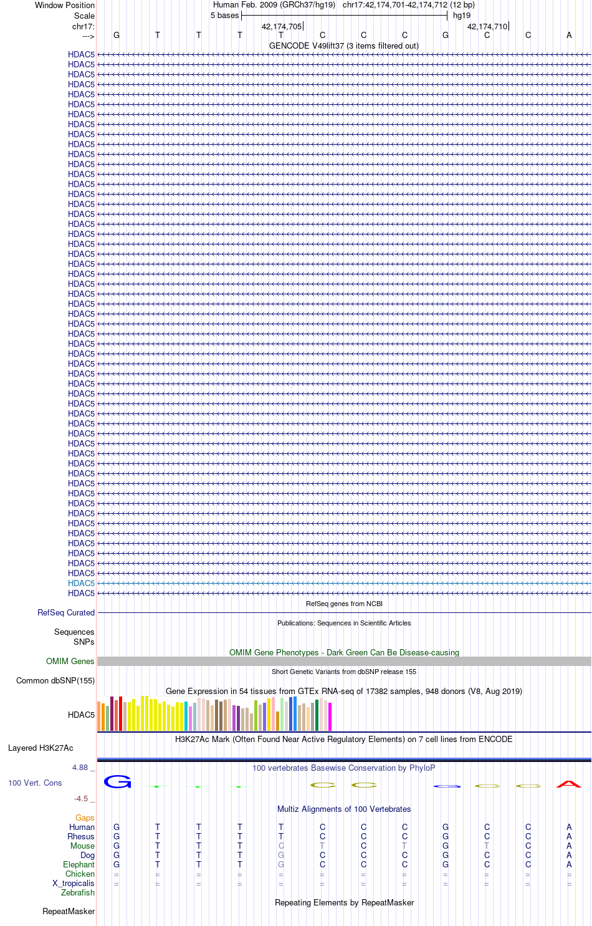This screenshot has height=926, width=592.
Task: Click the GTEx Gene Expression in 54 tissues title
Action: (344, 691)
